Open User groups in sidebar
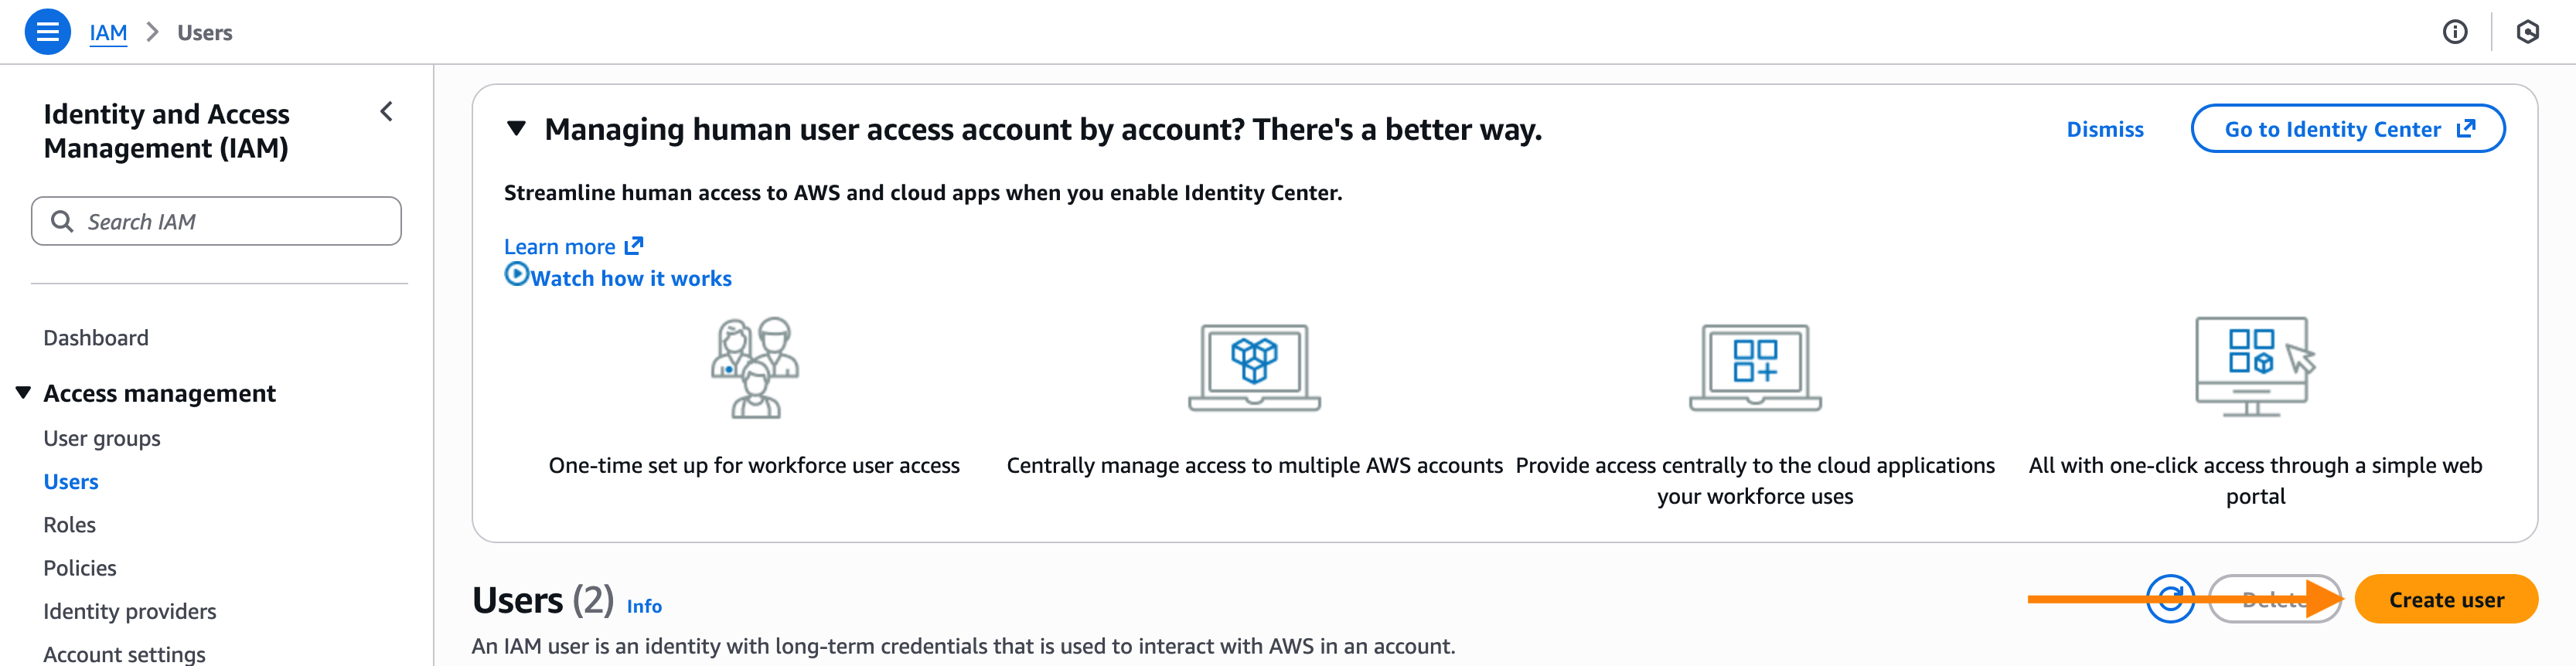This screenshot has height=666, width=2576. pos(102,438)
